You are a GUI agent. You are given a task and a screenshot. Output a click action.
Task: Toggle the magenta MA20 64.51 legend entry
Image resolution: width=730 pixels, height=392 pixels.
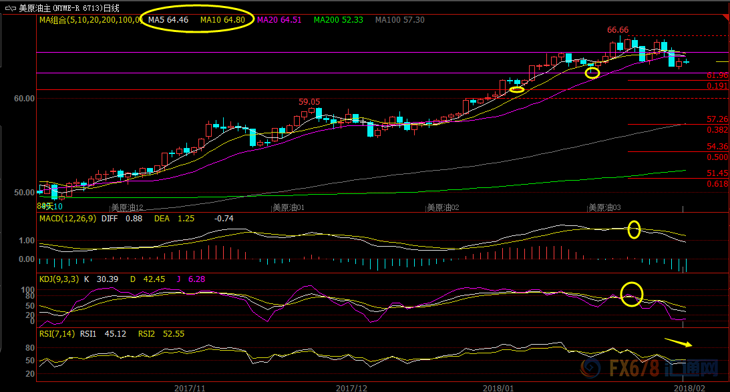(x=281, y=21)
